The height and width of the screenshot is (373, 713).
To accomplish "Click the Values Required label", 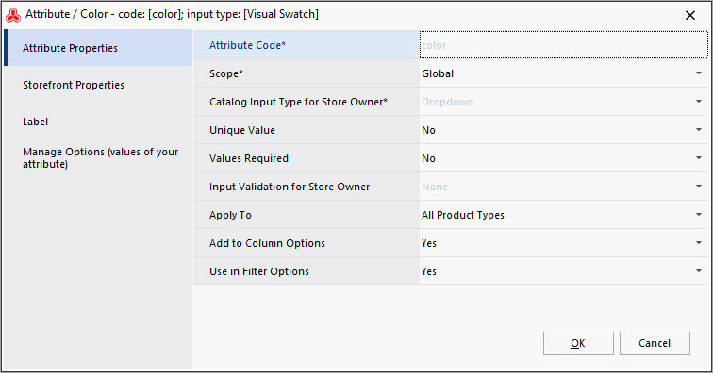I will coord(249,158).
